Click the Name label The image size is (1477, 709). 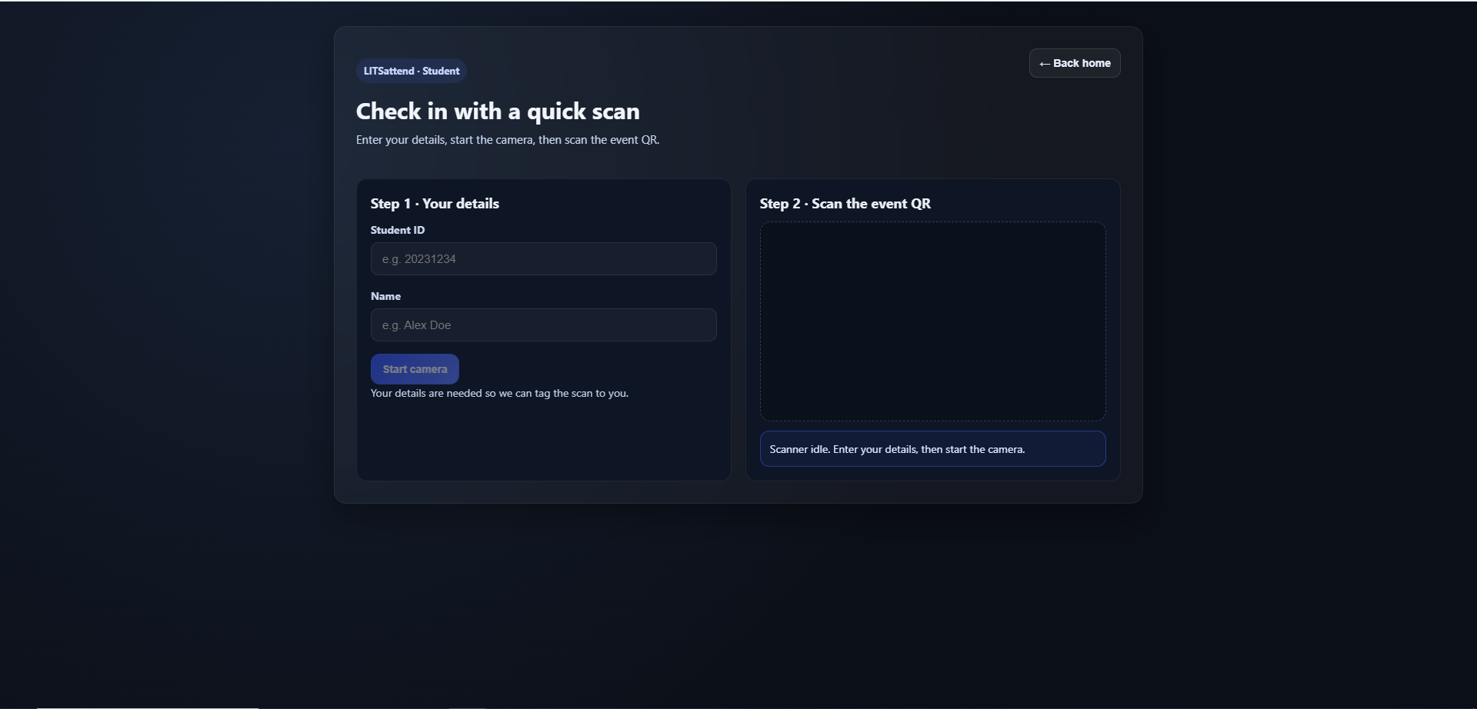pos(385,296)
